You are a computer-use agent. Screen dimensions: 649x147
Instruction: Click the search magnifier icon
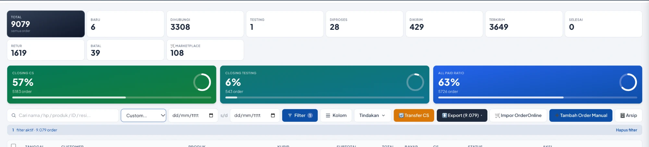point(14,116)
